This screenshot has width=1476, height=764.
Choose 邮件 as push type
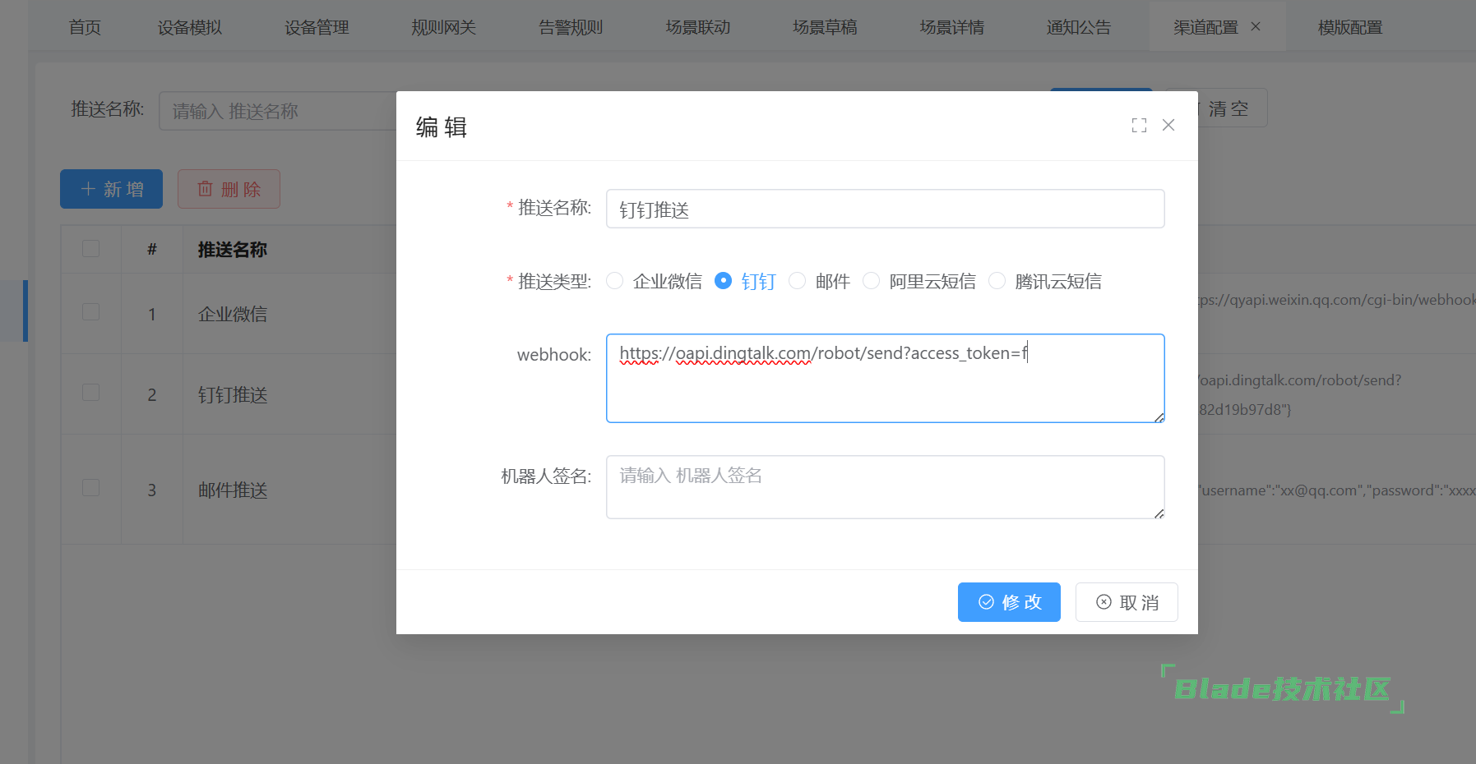pyautogui.click(x=798, y=281)
